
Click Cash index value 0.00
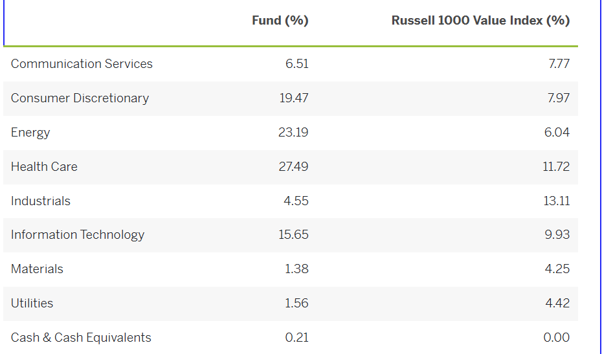point(557,338)
